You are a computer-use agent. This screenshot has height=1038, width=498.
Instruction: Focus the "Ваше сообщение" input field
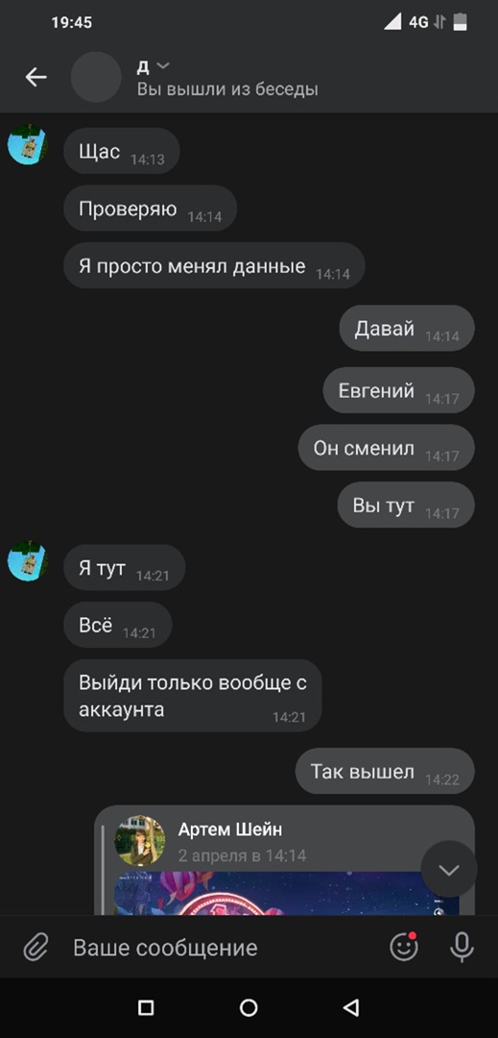point(225,948)
